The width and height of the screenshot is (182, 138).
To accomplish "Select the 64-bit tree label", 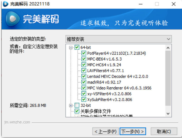I will click(x=86, y=47).
